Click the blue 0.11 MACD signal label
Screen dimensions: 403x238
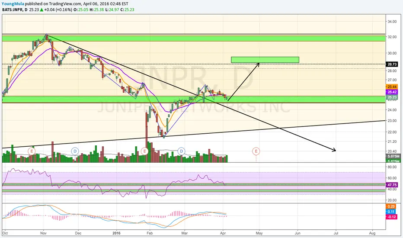(391, 212)
